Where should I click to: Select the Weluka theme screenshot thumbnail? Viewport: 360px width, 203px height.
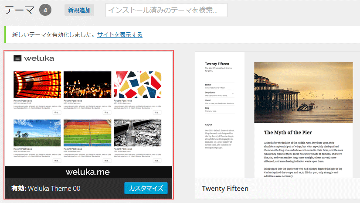(x=88, y=114)
